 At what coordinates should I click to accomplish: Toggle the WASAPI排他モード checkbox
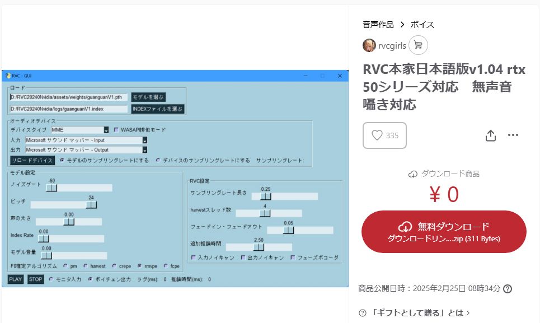[x=116, y=130]
